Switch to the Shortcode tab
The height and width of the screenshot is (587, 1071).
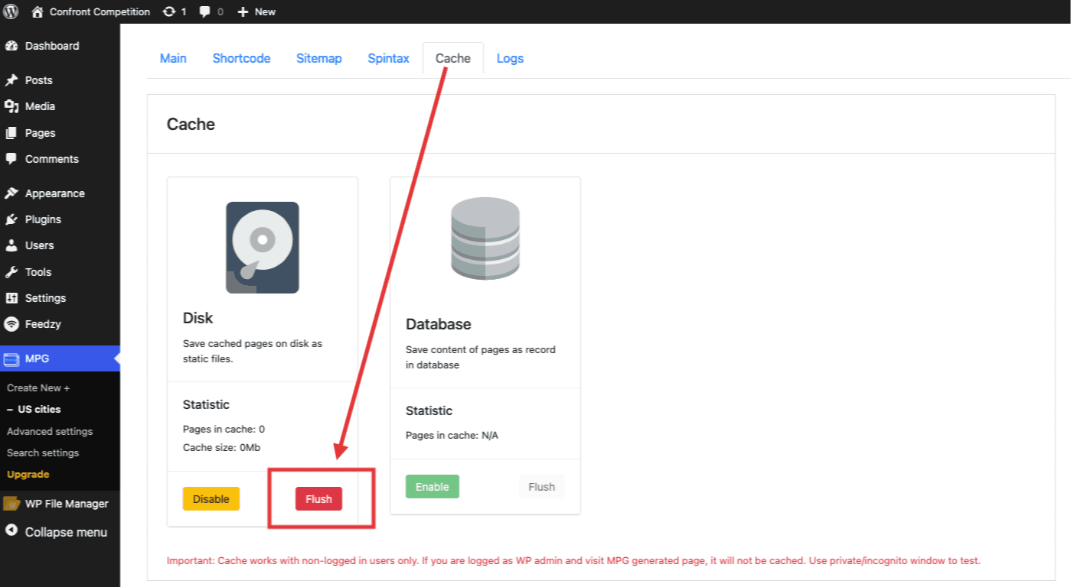[x=241, y=59]
